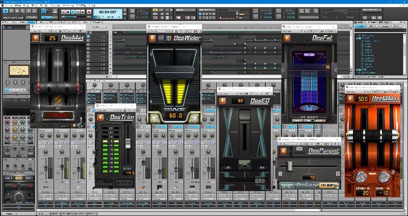Click the DeeMax horizontal roller control
The height and width of the screenshot is (216, 408).
pyautogui.click(x=58, y=88)
